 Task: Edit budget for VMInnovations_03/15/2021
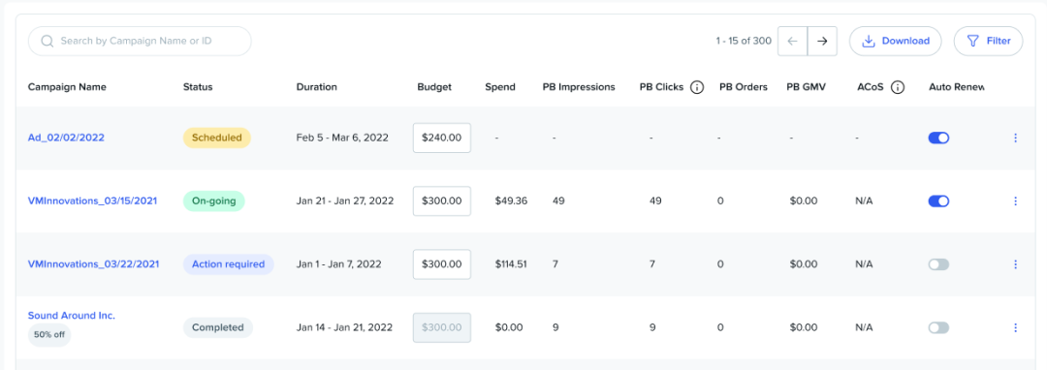pyautogui.click(x=442, y=201)
